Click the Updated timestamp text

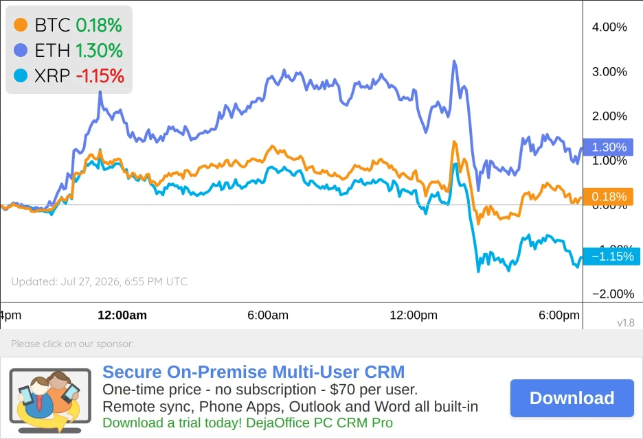99,281
